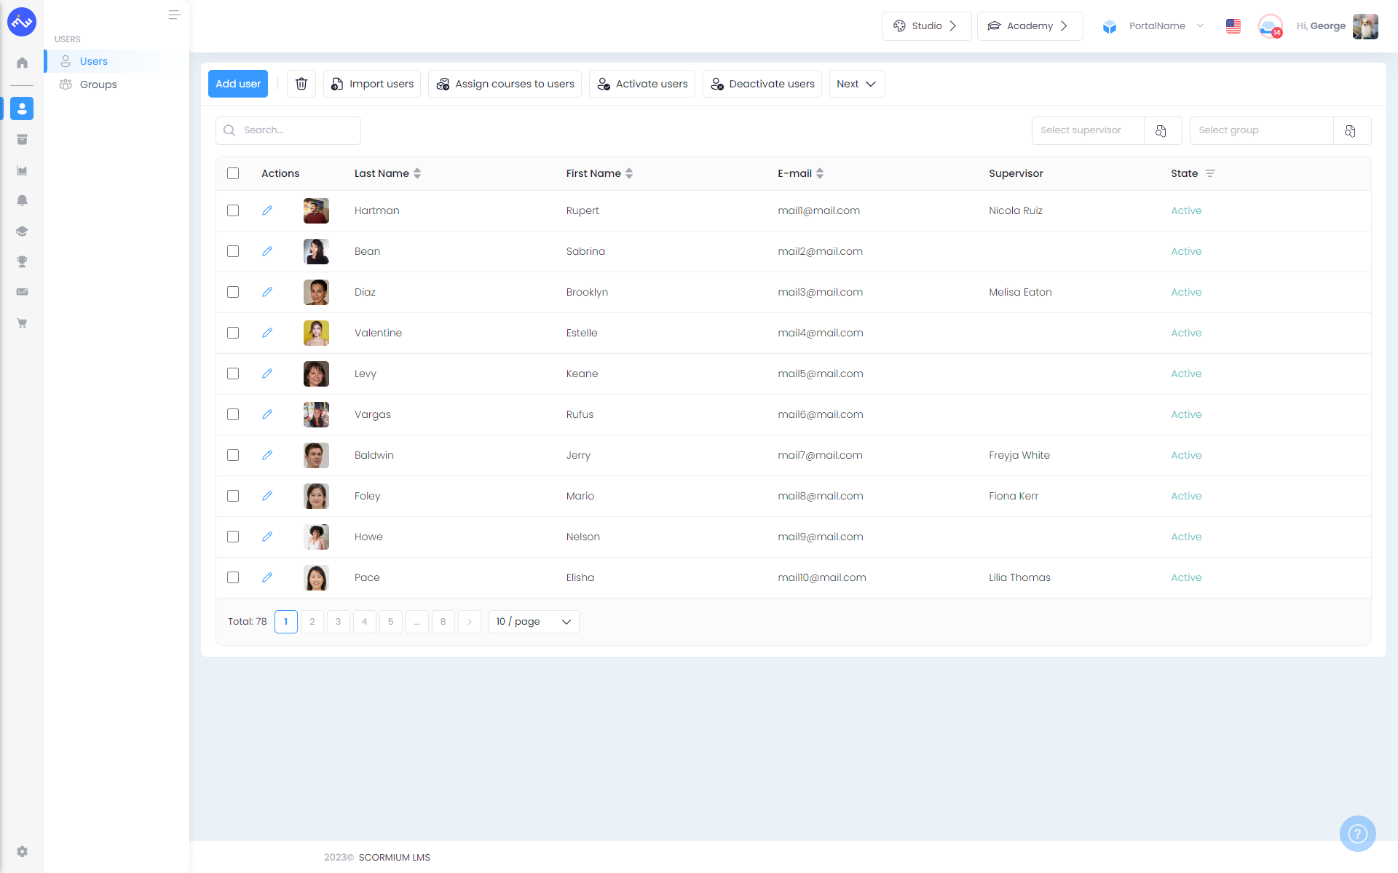Check the box for Bean row
The width and height of the screenshot is (1398, 873).
point(233,251)
